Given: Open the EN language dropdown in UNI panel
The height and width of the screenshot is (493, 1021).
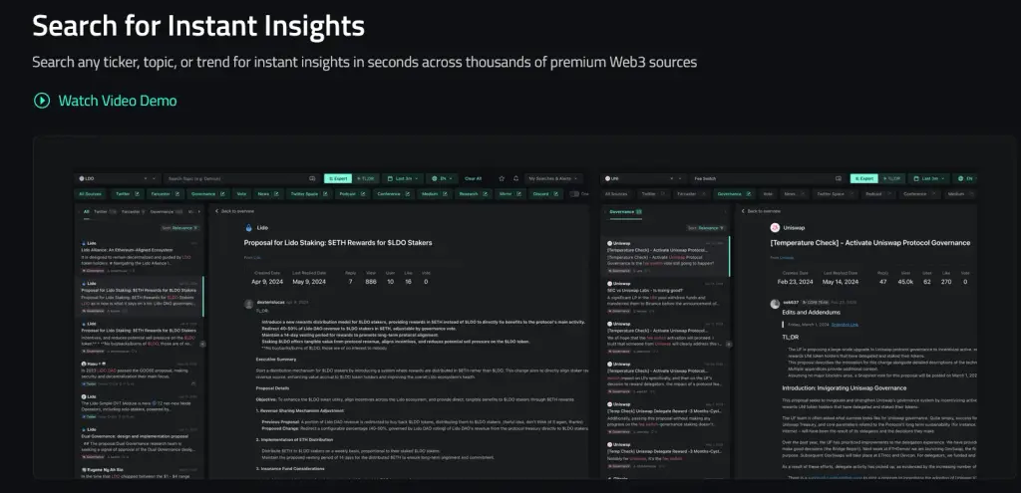Looking at the screenshot, I should coord(965,178).
